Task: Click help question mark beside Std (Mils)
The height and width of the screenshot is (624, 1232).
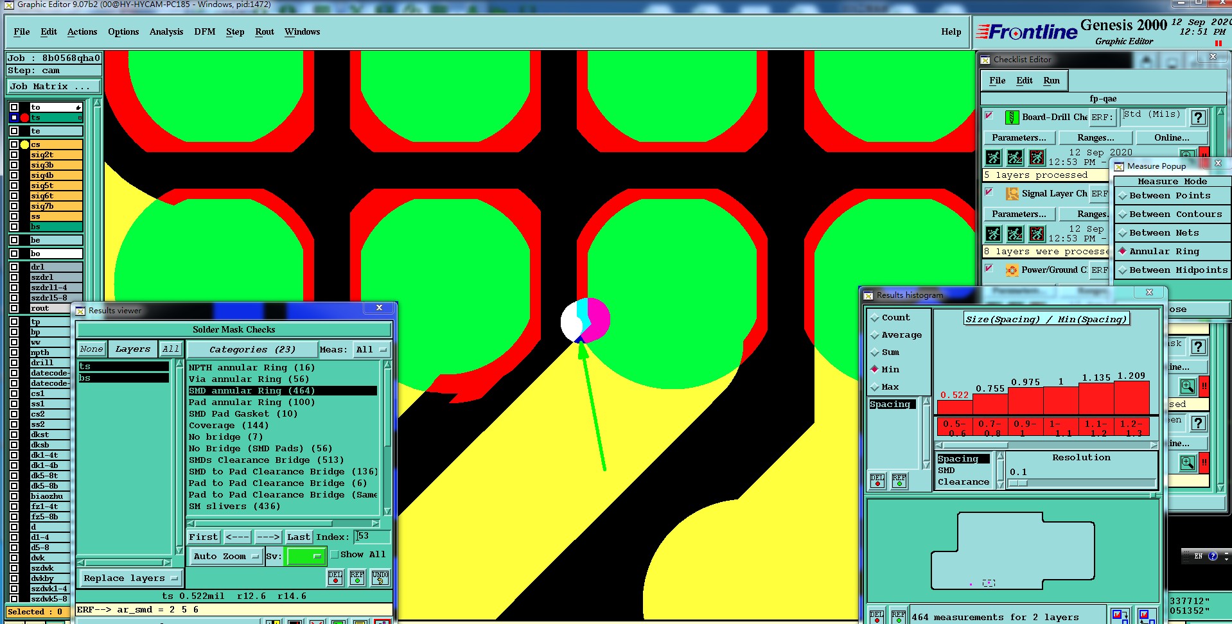Action: (x=1198, y=117)
